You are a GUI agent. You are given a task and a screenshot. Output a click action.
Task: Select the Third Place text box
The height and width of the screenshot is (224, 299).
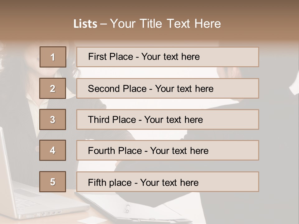(168, 119)
